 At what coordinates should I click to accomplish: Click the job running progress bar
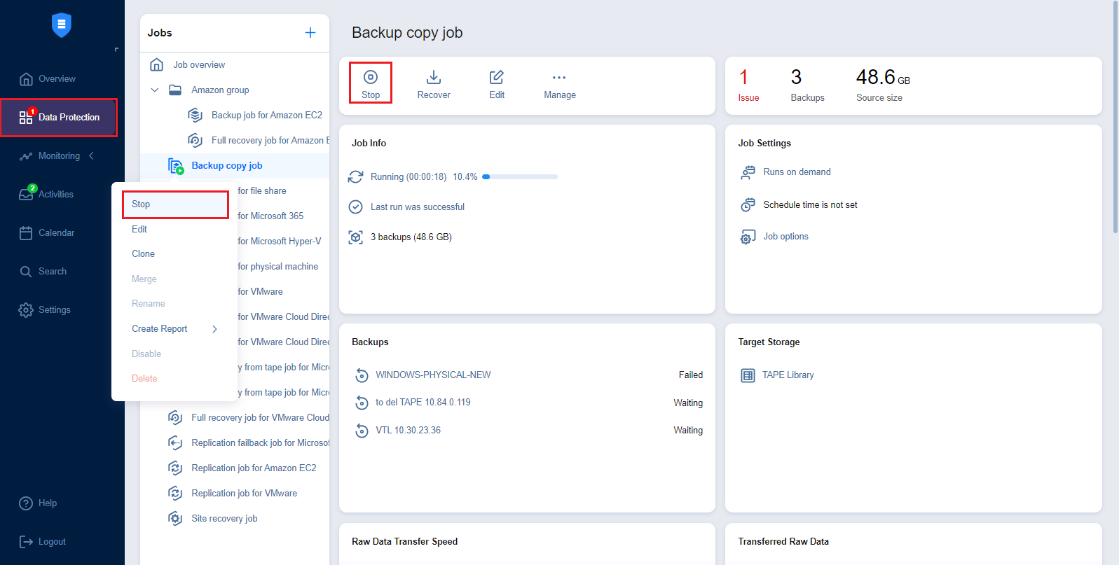pyautogui.click(x=520, y=177)
